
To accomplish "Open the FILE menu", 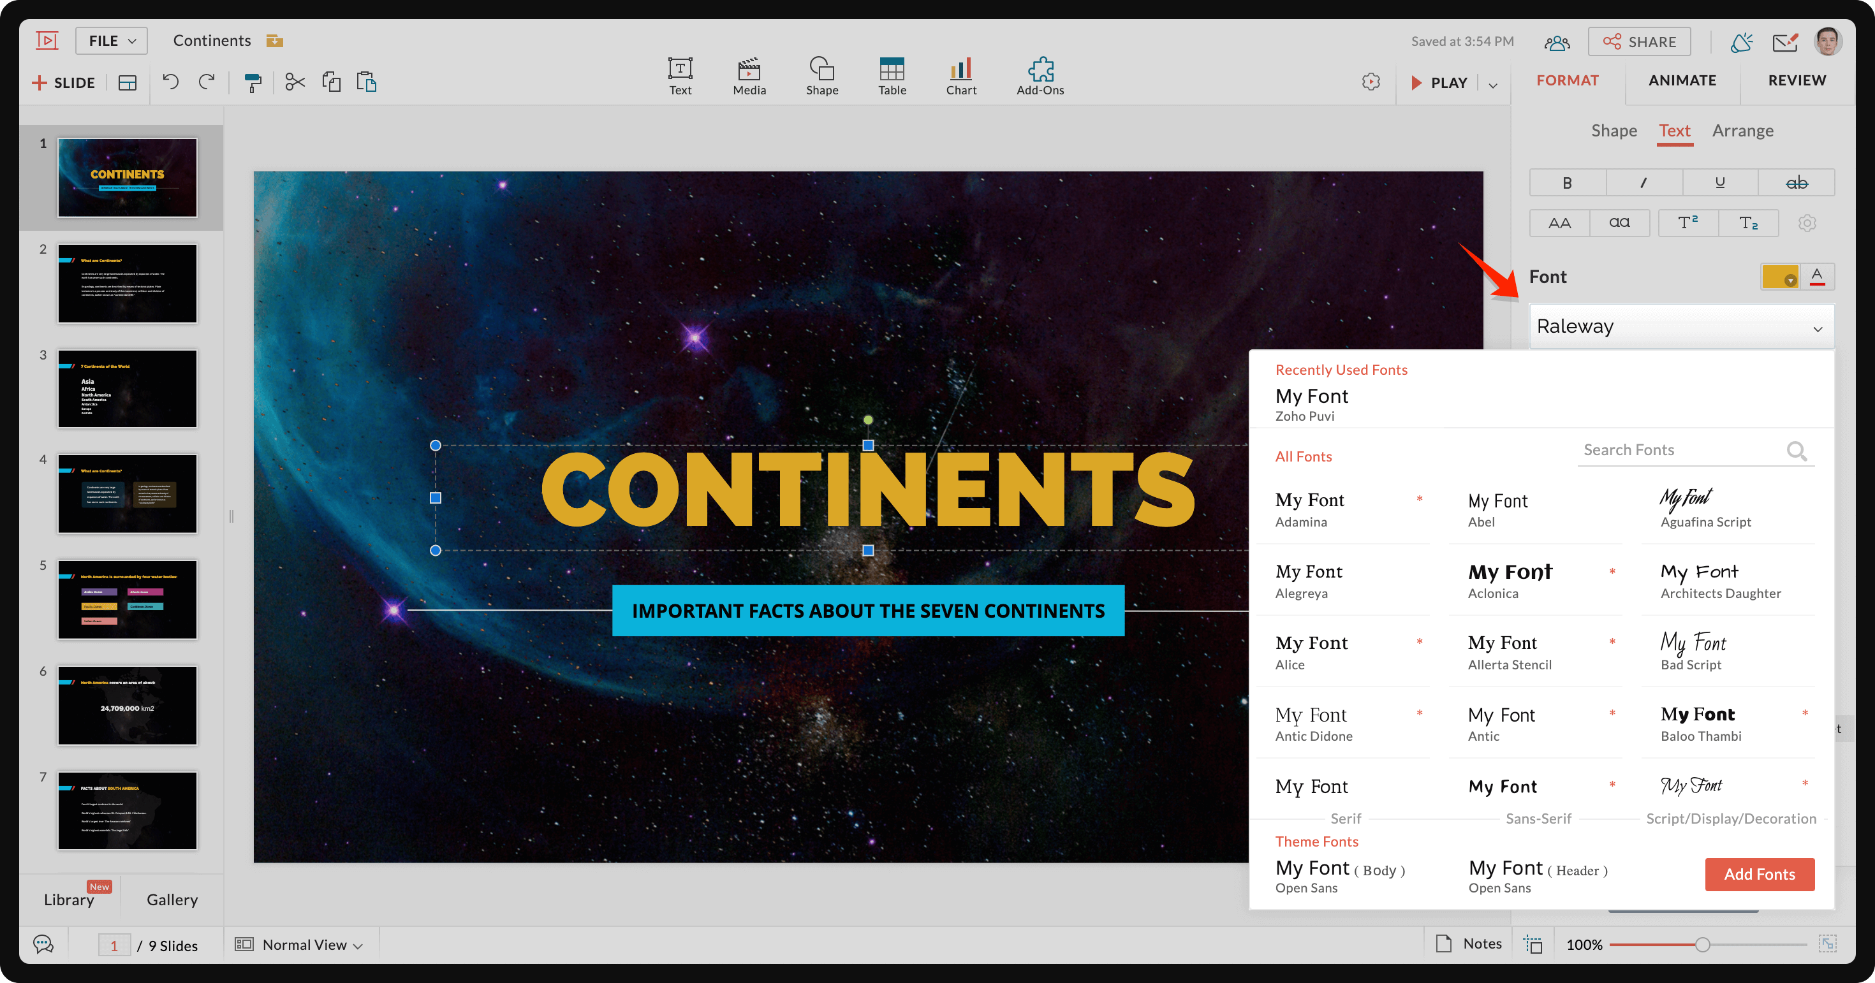I will pos(110,40).
